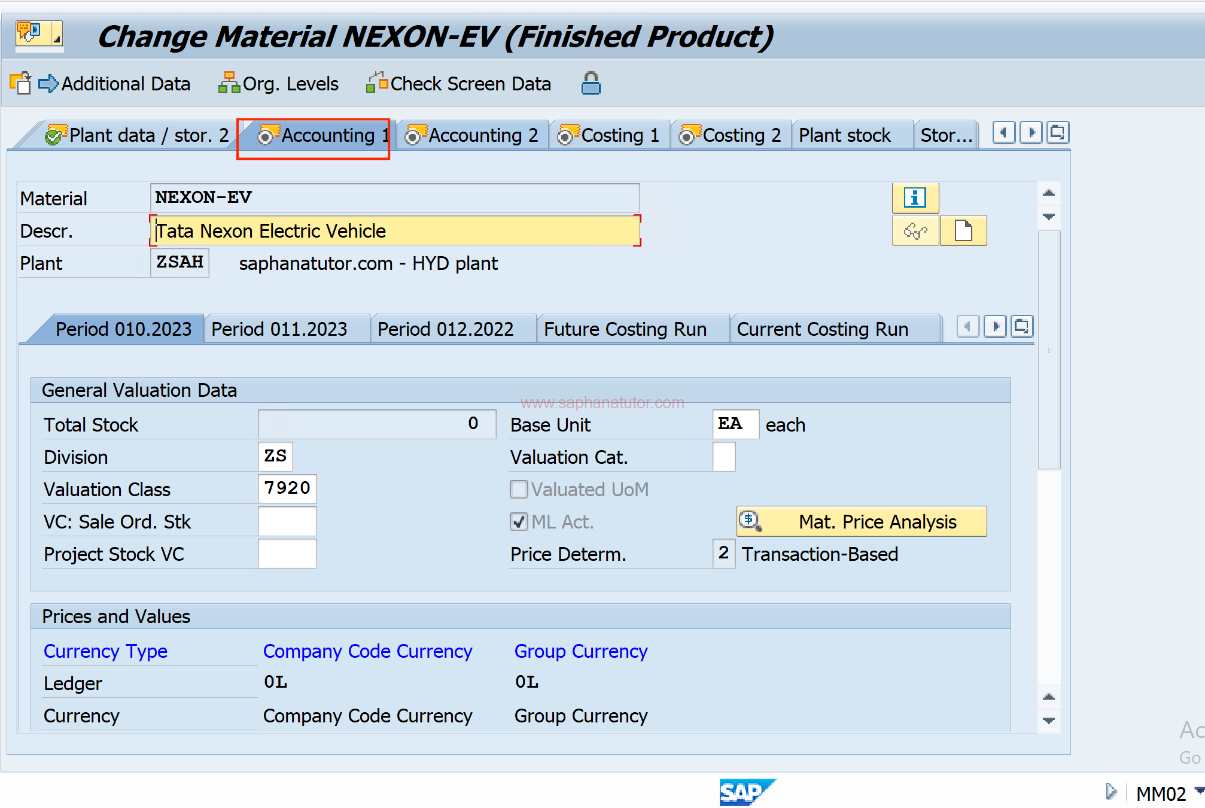Run Check Screen Data
The height and width of the screenshot is (808, 1205).
(x=458, y=84)
